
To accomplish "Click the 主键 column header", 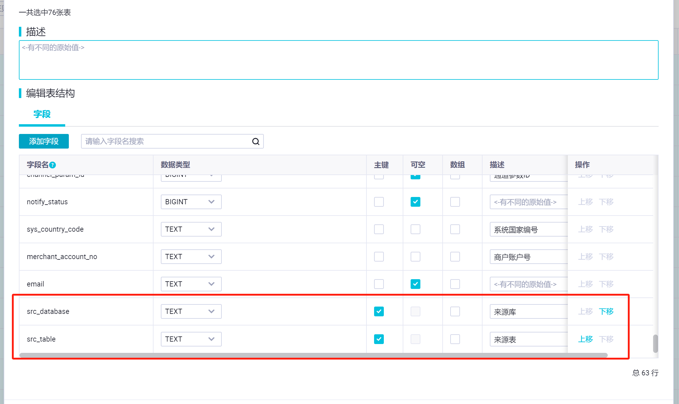I will 384,165.
